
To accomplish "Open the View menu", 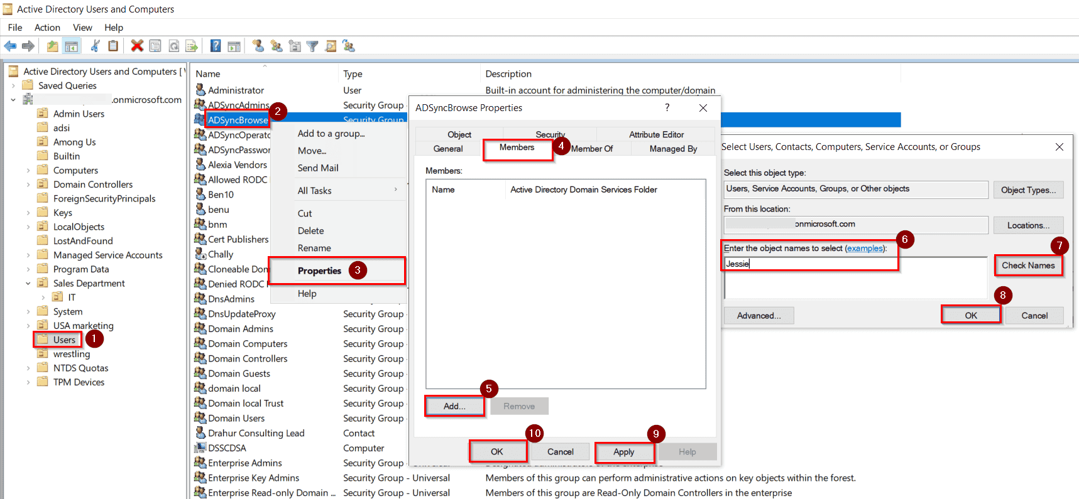I will [x=82, y=28].
